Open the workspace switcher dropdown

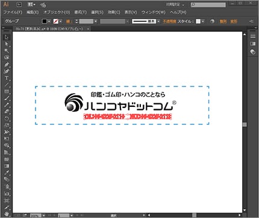[175, 4]
